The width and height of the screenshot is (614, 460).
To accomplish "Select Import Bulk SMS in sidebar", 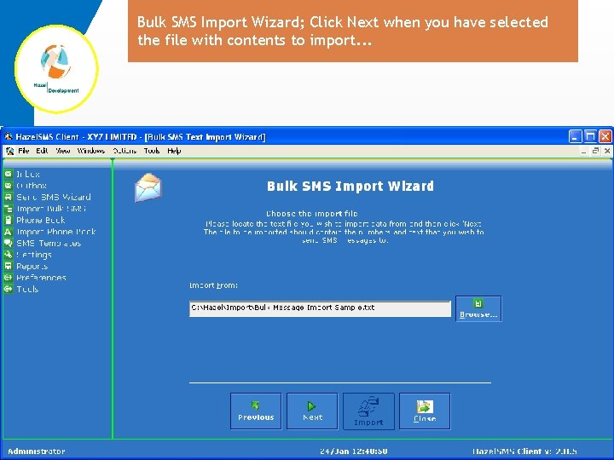I will tap(51, 209).
